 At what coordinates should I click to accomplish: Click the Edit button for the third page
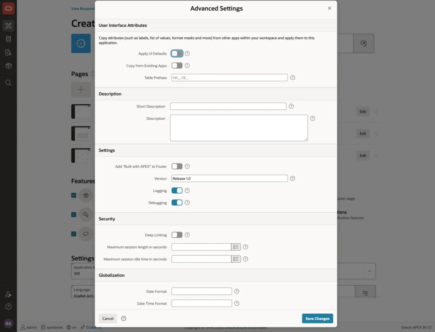coord(363,156)
